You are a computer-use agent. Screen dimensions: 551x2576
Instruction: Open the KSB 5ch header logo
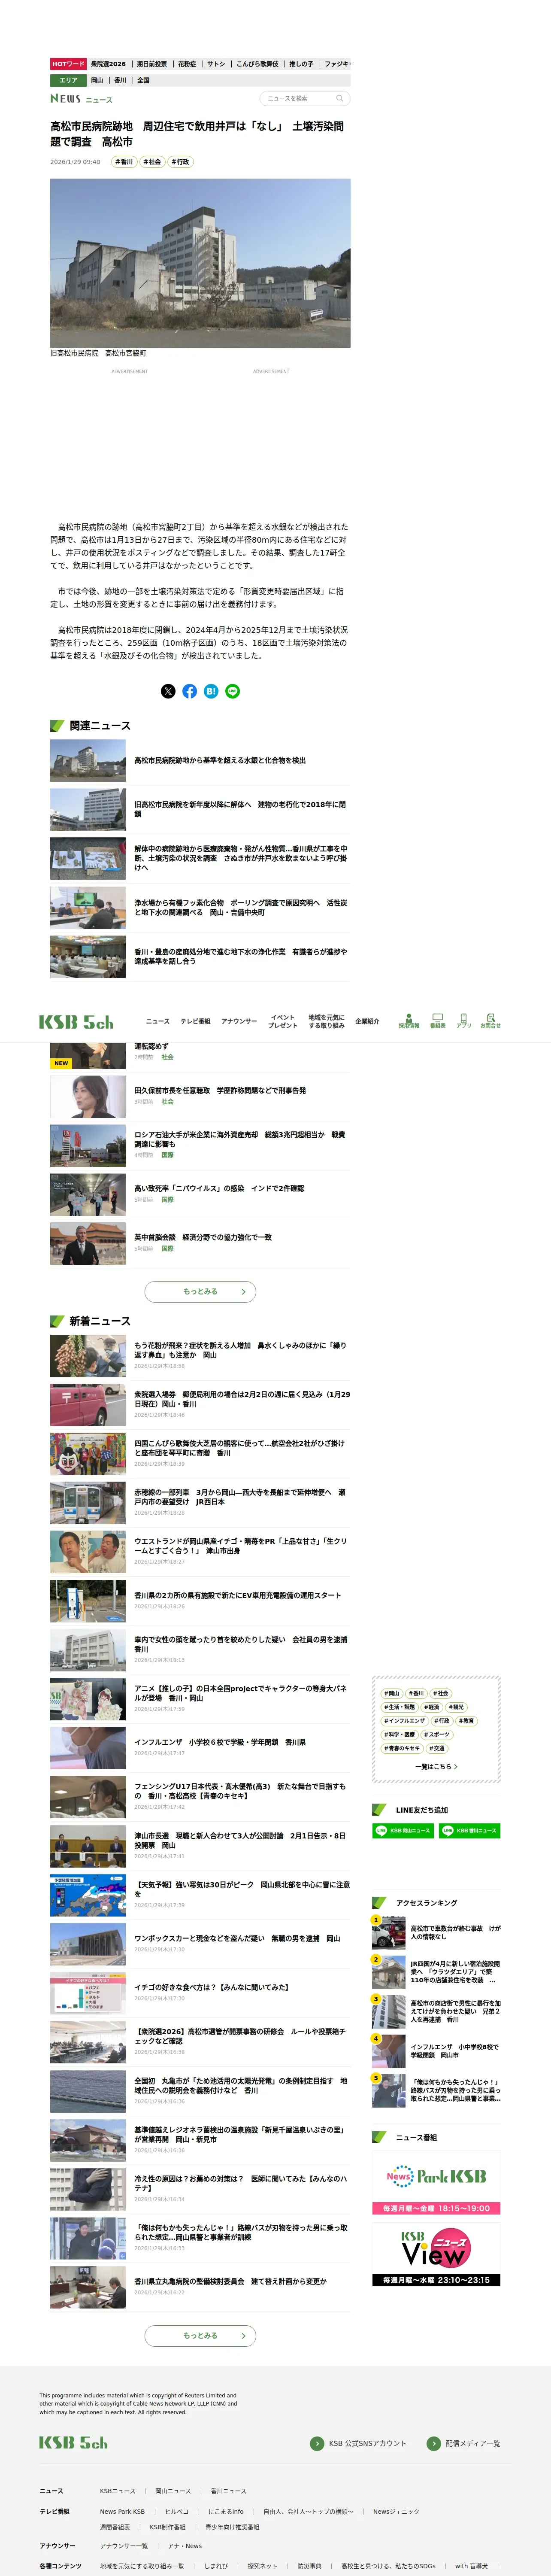[76, 1022]
